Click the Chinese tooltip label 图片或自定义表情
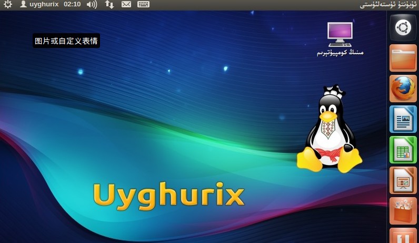Image resolution: width=419 pixels, height=243 pixels. point(66,41)
